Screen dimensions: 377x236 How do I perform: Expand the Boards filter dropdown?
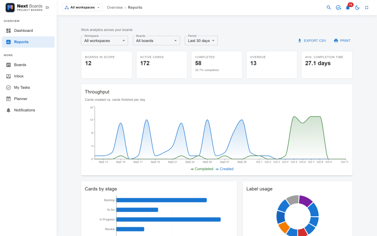click(156, 41)
